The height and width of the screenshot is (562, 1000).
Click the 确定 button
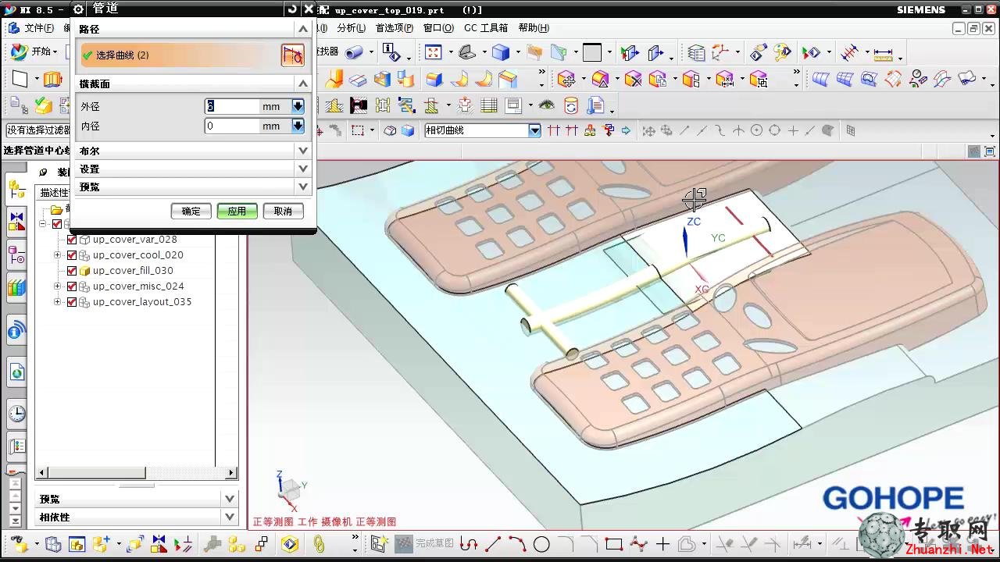[191, 211]
